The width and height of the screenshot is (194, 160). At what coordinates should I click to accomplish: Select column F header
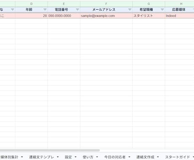(106, 4)
